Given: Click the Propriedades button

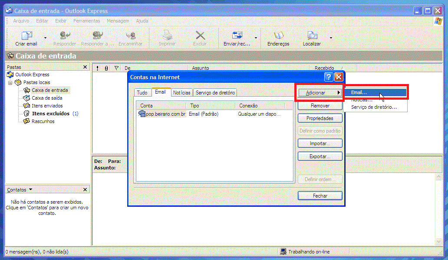Looking at the screenshot, I should pyautogui.click(x=320, y=118).
